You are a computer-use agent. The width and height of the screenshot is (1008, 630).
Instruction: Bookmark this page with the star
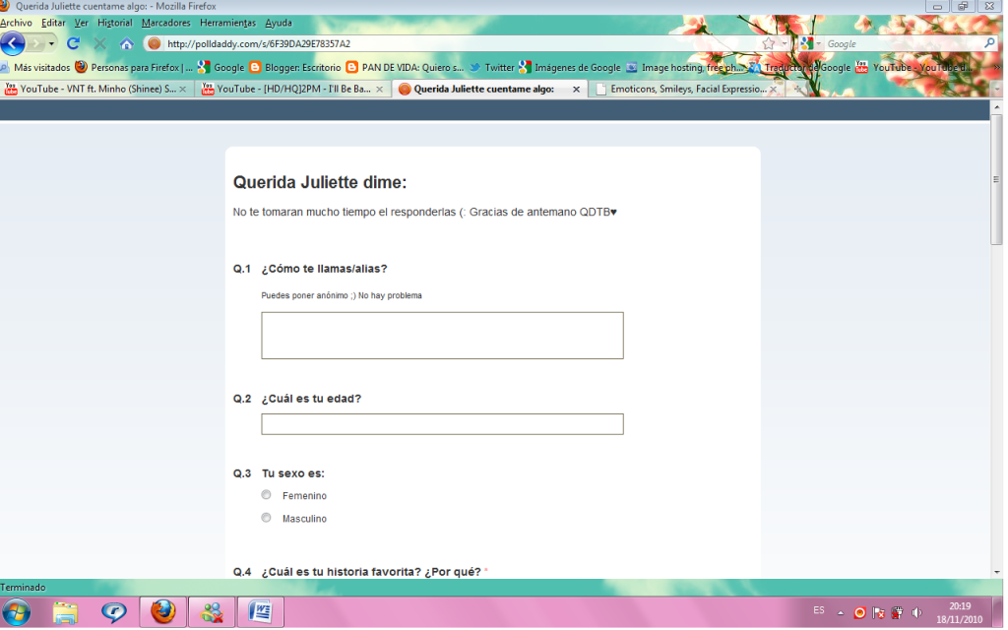click(x=768, y=43)
